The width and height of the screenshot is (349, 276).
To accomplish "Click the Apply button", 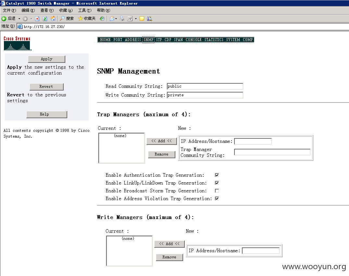I will (x=46, y=59).
